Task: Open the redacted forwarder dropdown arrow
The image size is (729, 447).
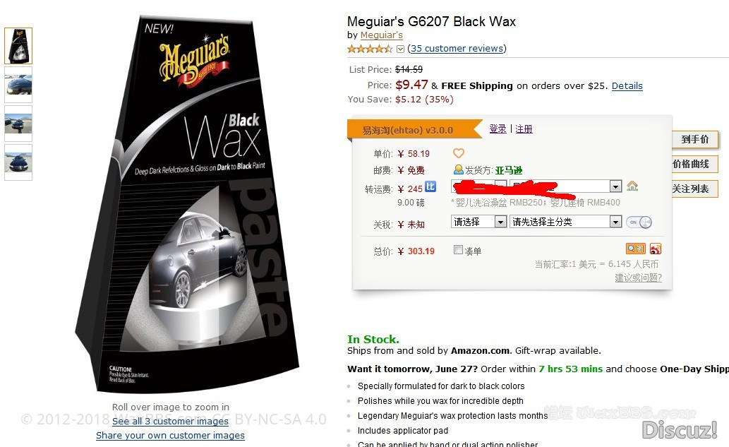Action: click(615, 186)
